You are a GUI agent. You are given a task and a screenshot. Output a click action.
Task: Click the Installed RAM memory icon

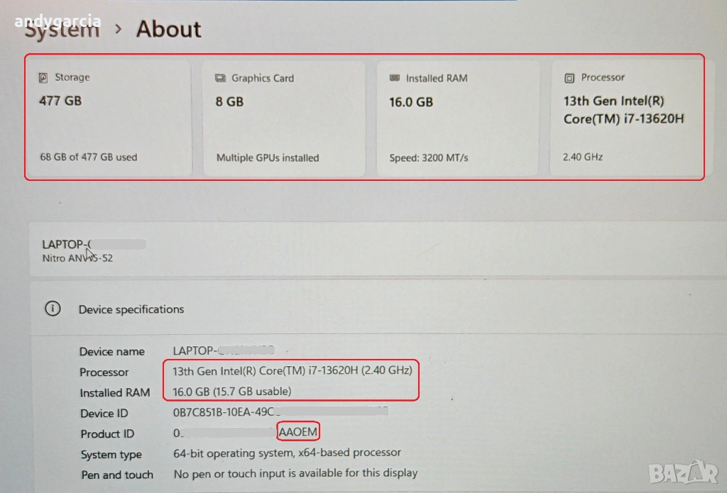(395, 78)
